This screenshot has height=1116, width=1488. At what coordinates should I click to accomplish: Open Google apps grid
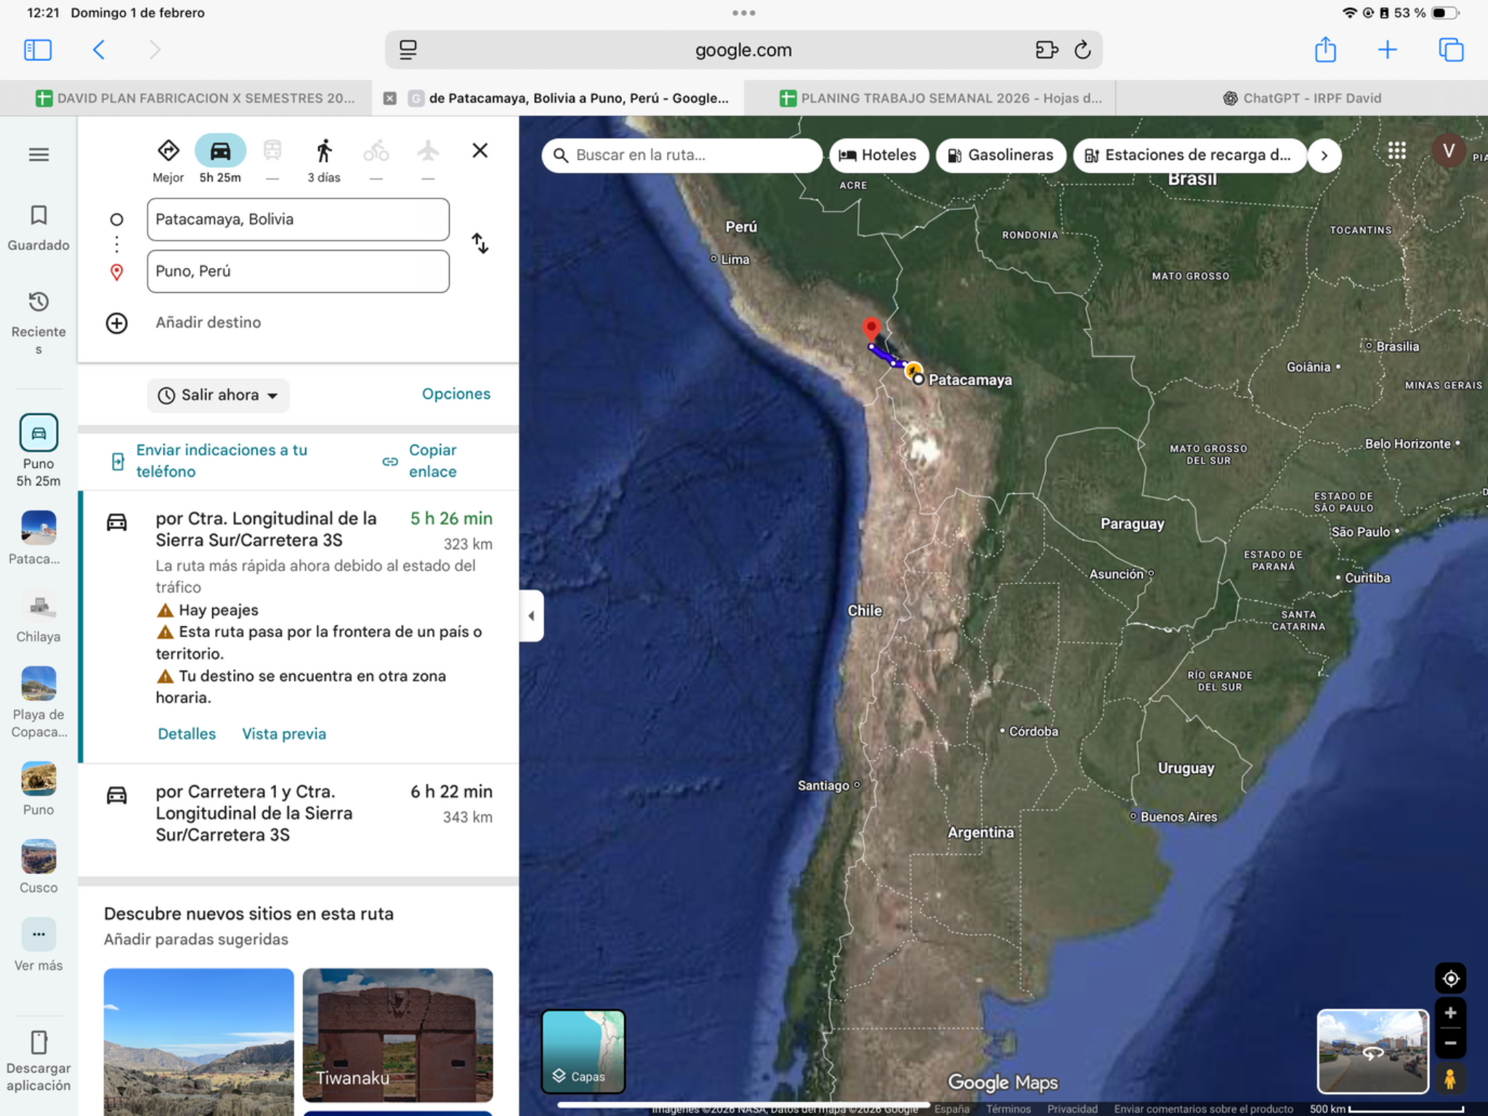[1396, 151]
